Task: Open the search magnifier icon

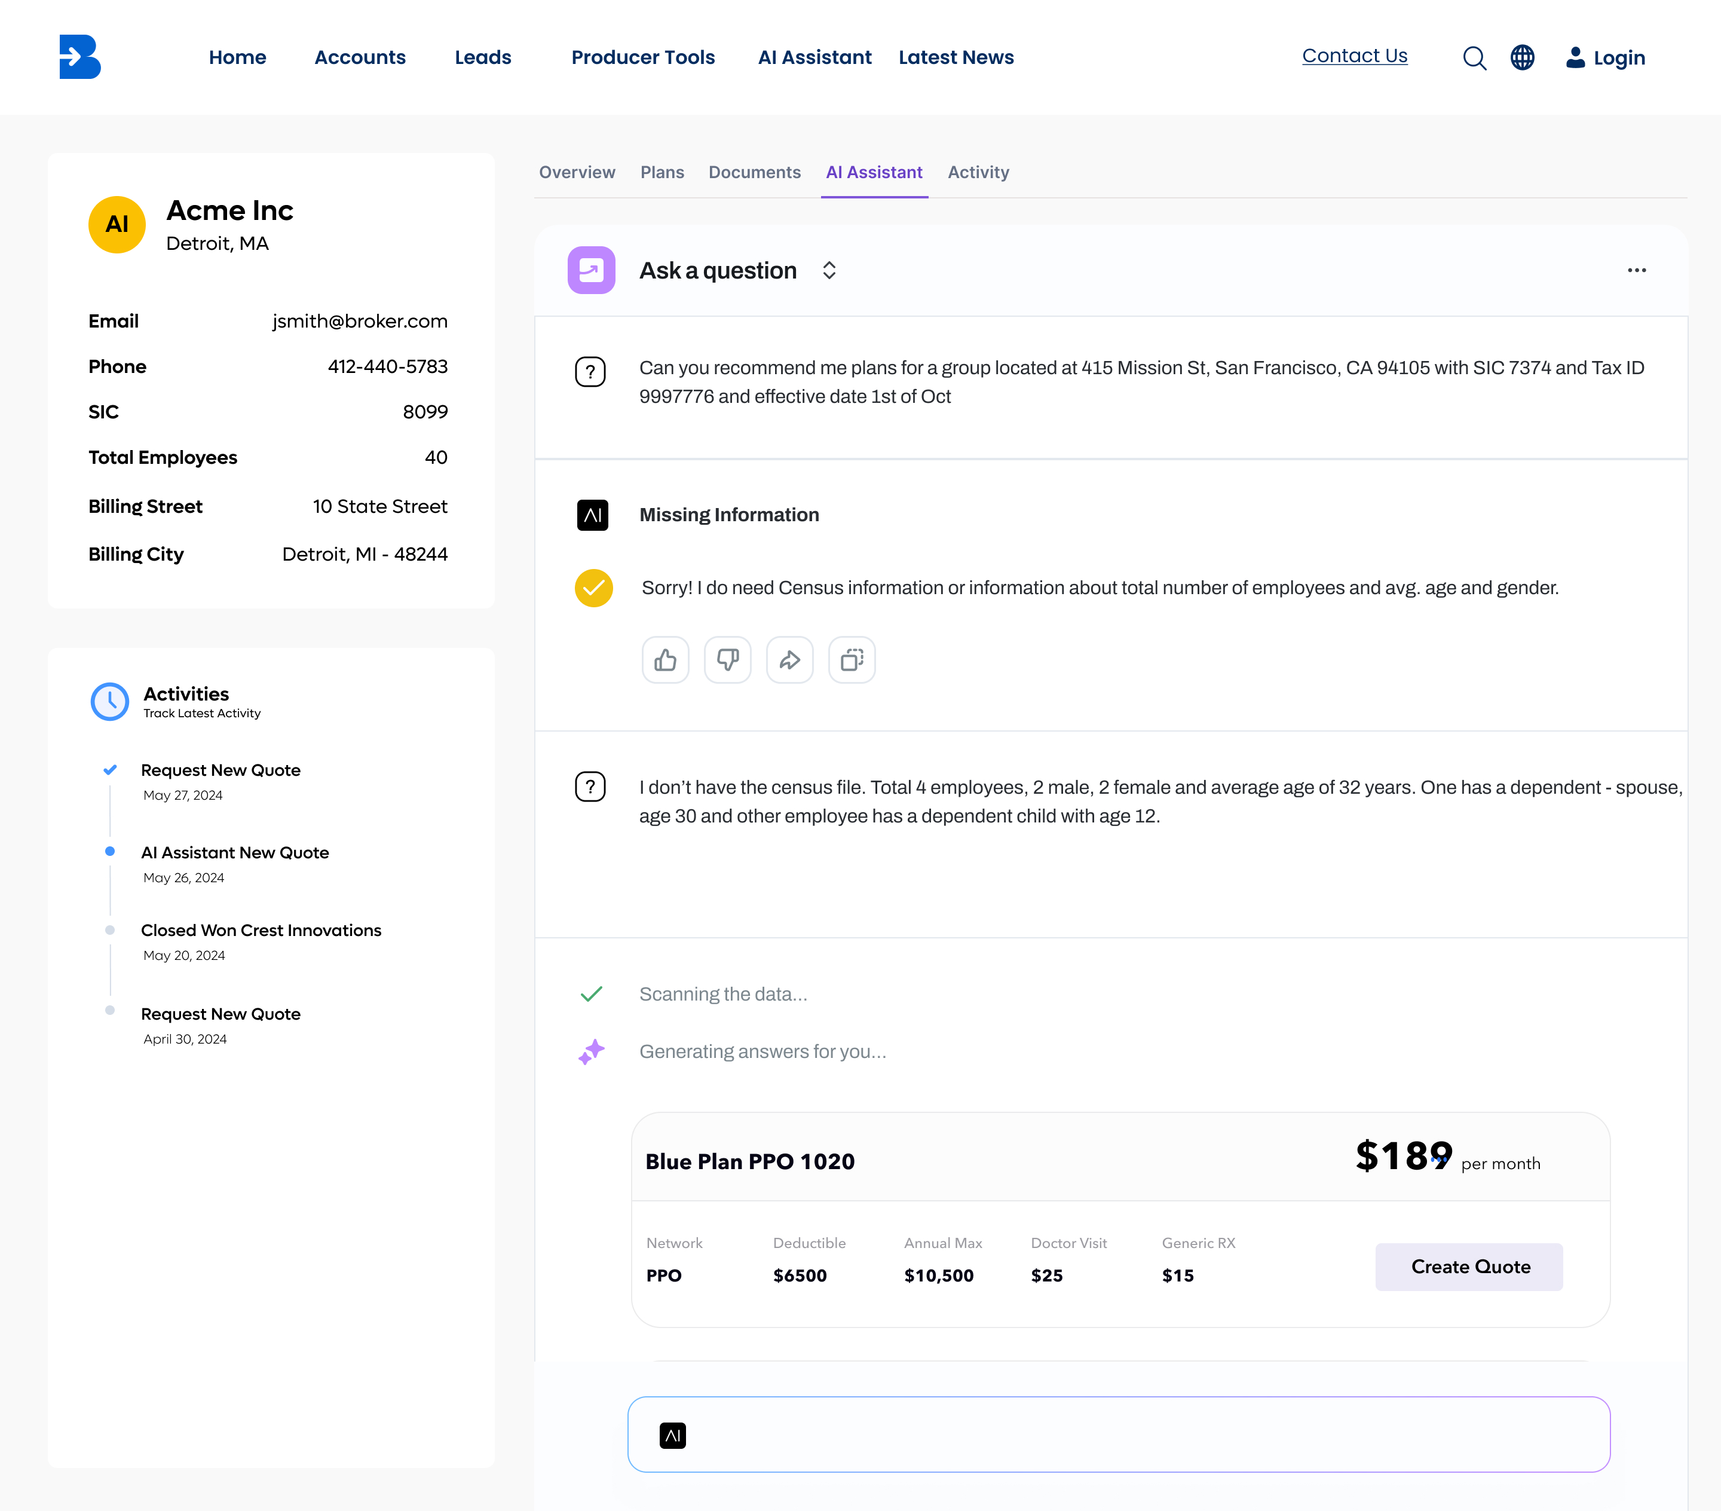Action: point(1474,58)
